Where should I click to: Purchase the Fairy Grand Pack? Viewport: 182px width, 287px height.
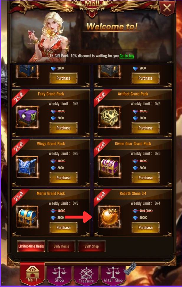(63, 128)
